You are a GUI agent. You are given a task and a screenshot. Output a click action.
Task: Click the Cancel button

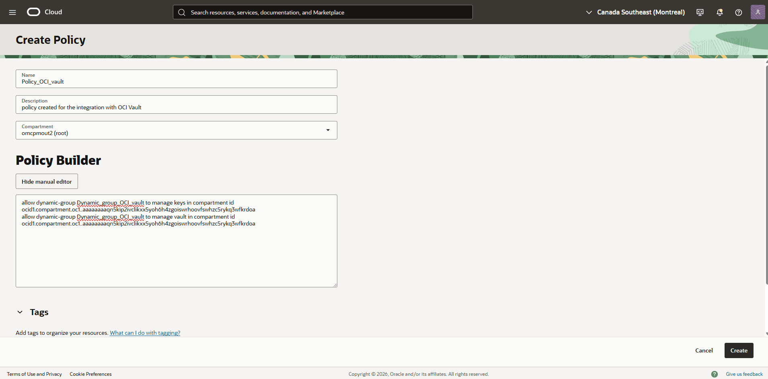click(x=704, y=350)
